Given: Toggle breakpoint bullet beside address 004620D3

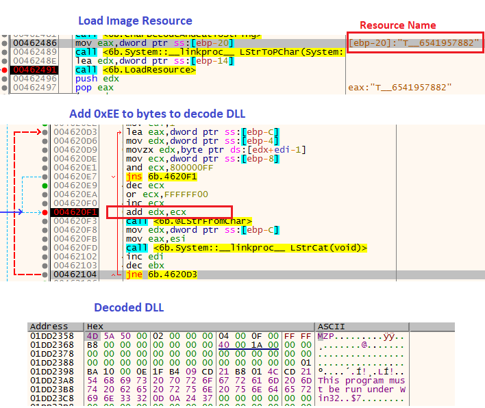Looking at the screenshot, I should coord(45,132).
